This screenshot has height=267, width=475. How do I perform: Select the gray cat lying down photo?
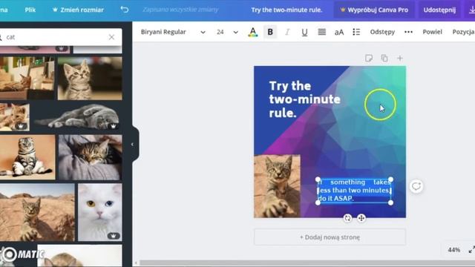point(77,116)
